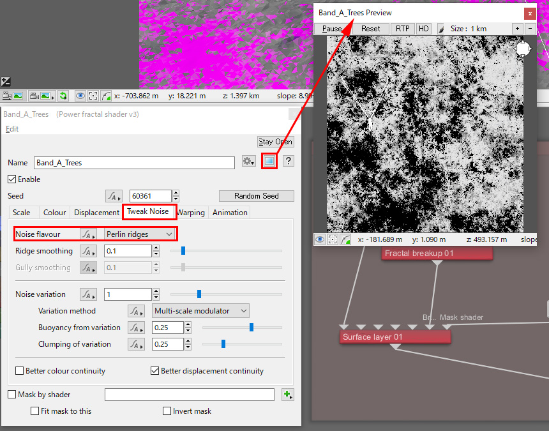
Task: Click the Ridge smoothing animation button
Action: pyautogui.click(x=88, y=251)
